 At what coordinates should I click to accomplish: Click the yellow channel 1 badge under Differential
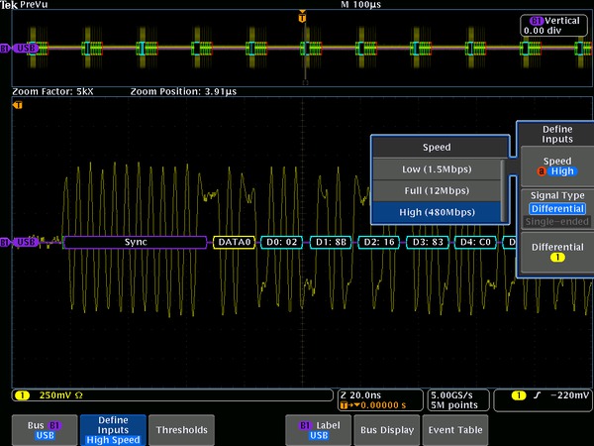pos(556,258)
